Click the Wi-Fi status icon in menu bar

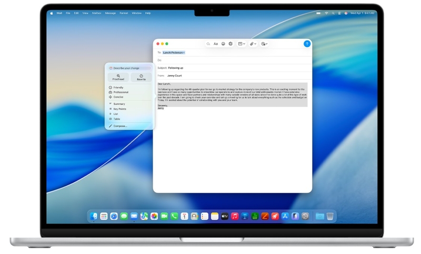[x=326, y=13]
